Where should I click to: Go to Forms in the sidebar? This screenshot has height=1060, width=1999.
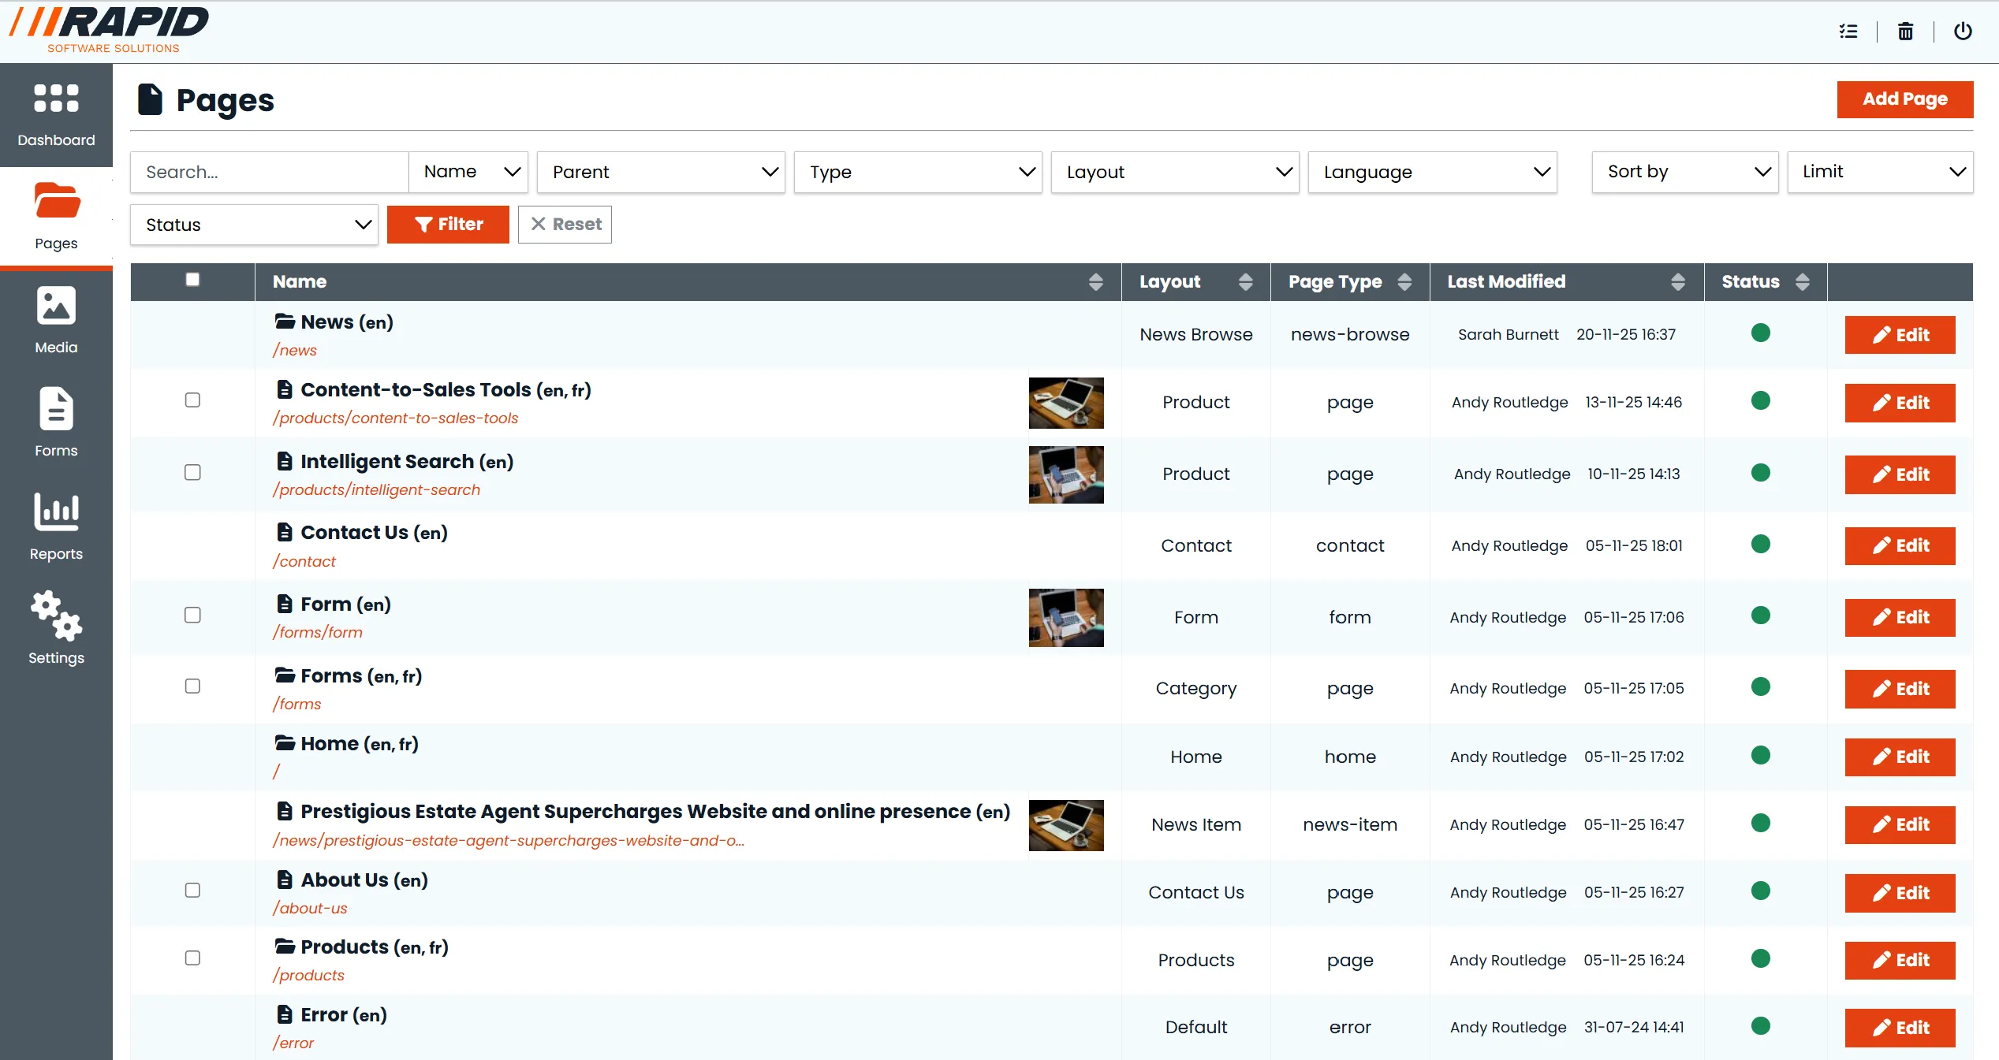(56, 424)
